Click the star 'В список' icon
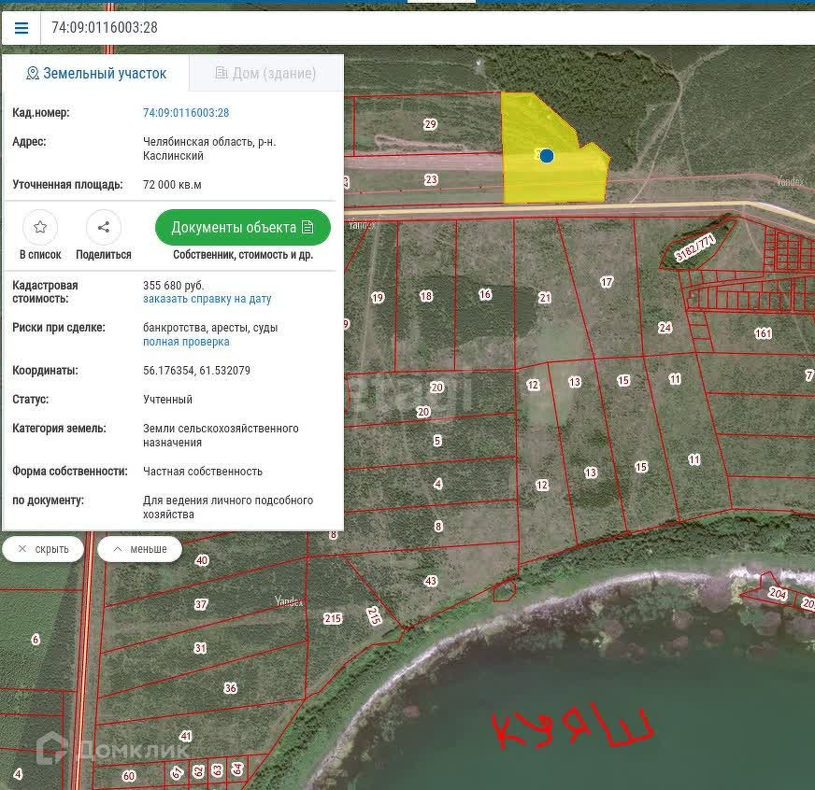 click(40, 227)
